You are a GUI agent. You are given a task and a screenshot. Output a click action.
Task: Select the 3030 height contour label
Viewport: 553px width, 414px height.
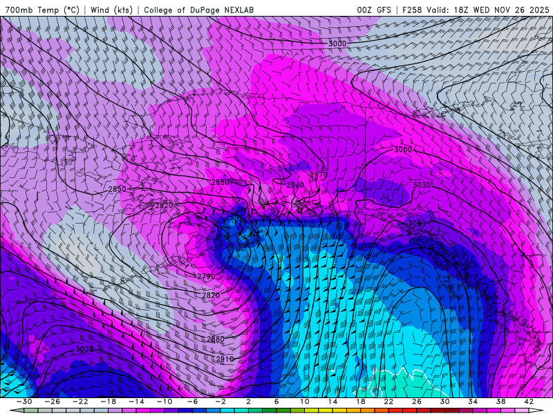pyautogui.click(x=422, y=185)
